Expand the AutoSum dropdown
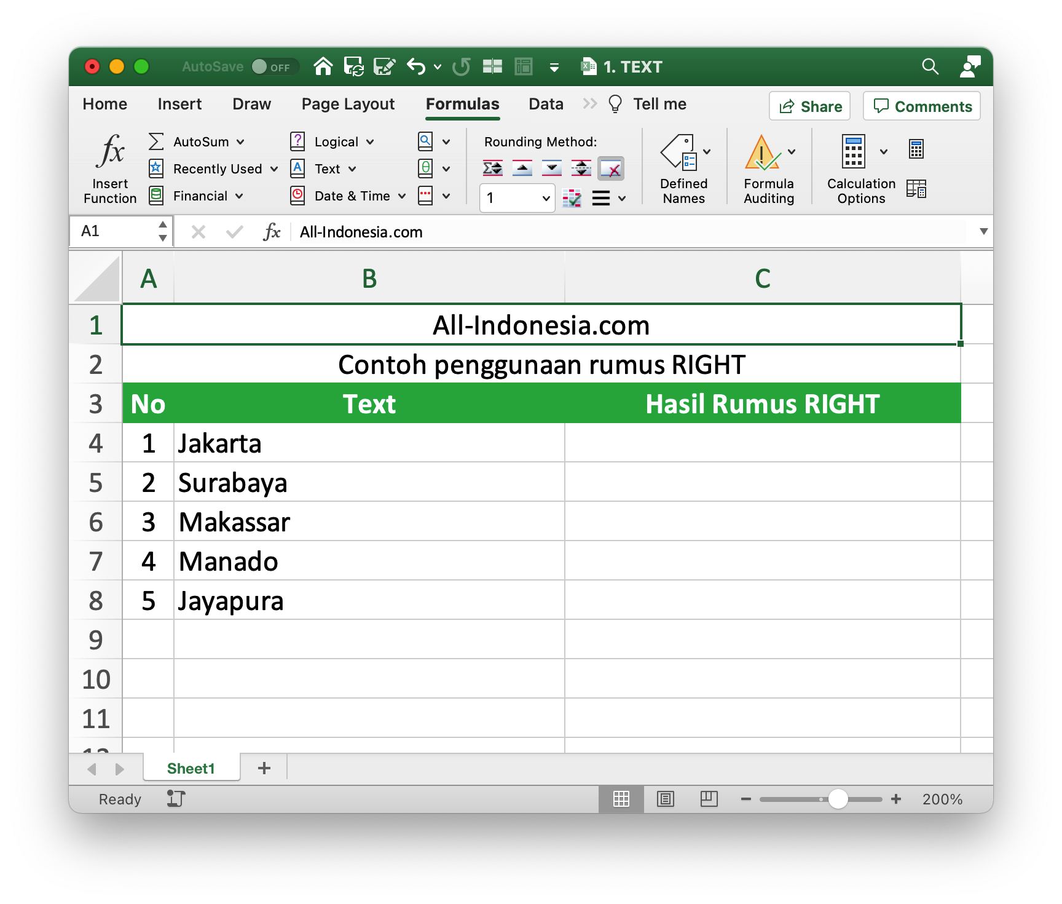 pos(240,142)
